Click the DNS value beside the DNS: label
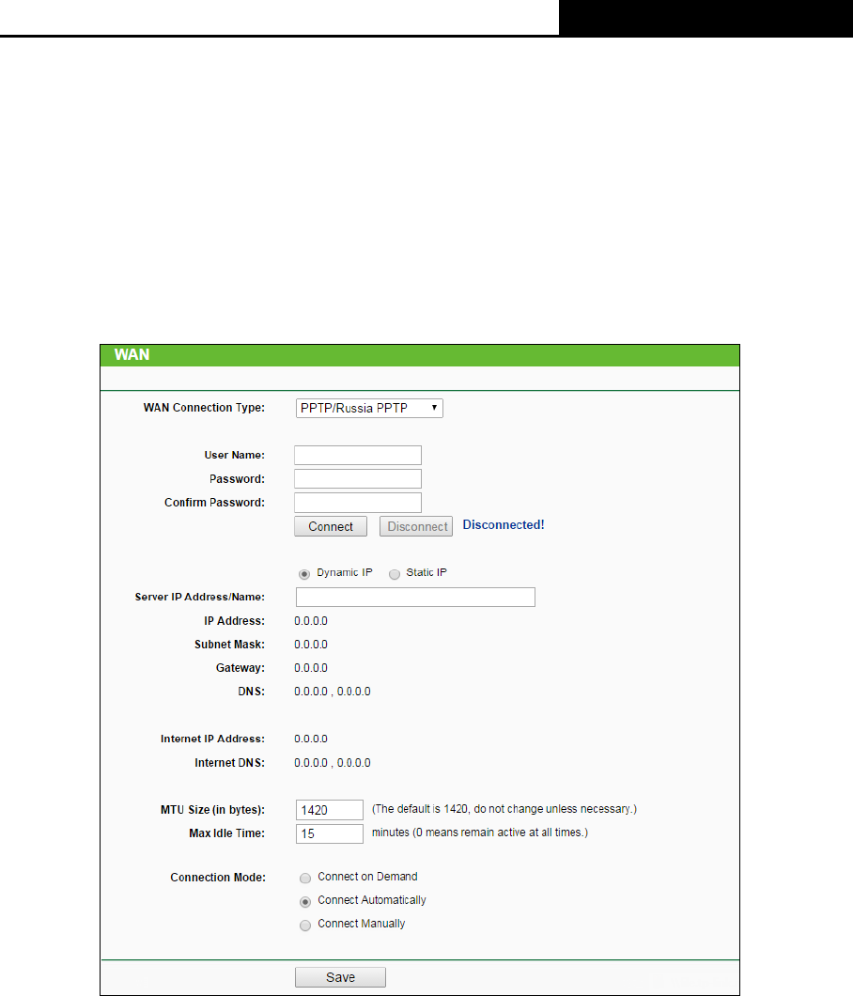This screenshot has width=853, height=996. tap(333, 692)
